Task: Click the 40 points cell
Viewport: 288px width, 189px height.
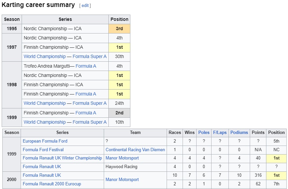Action: point(258,158)
